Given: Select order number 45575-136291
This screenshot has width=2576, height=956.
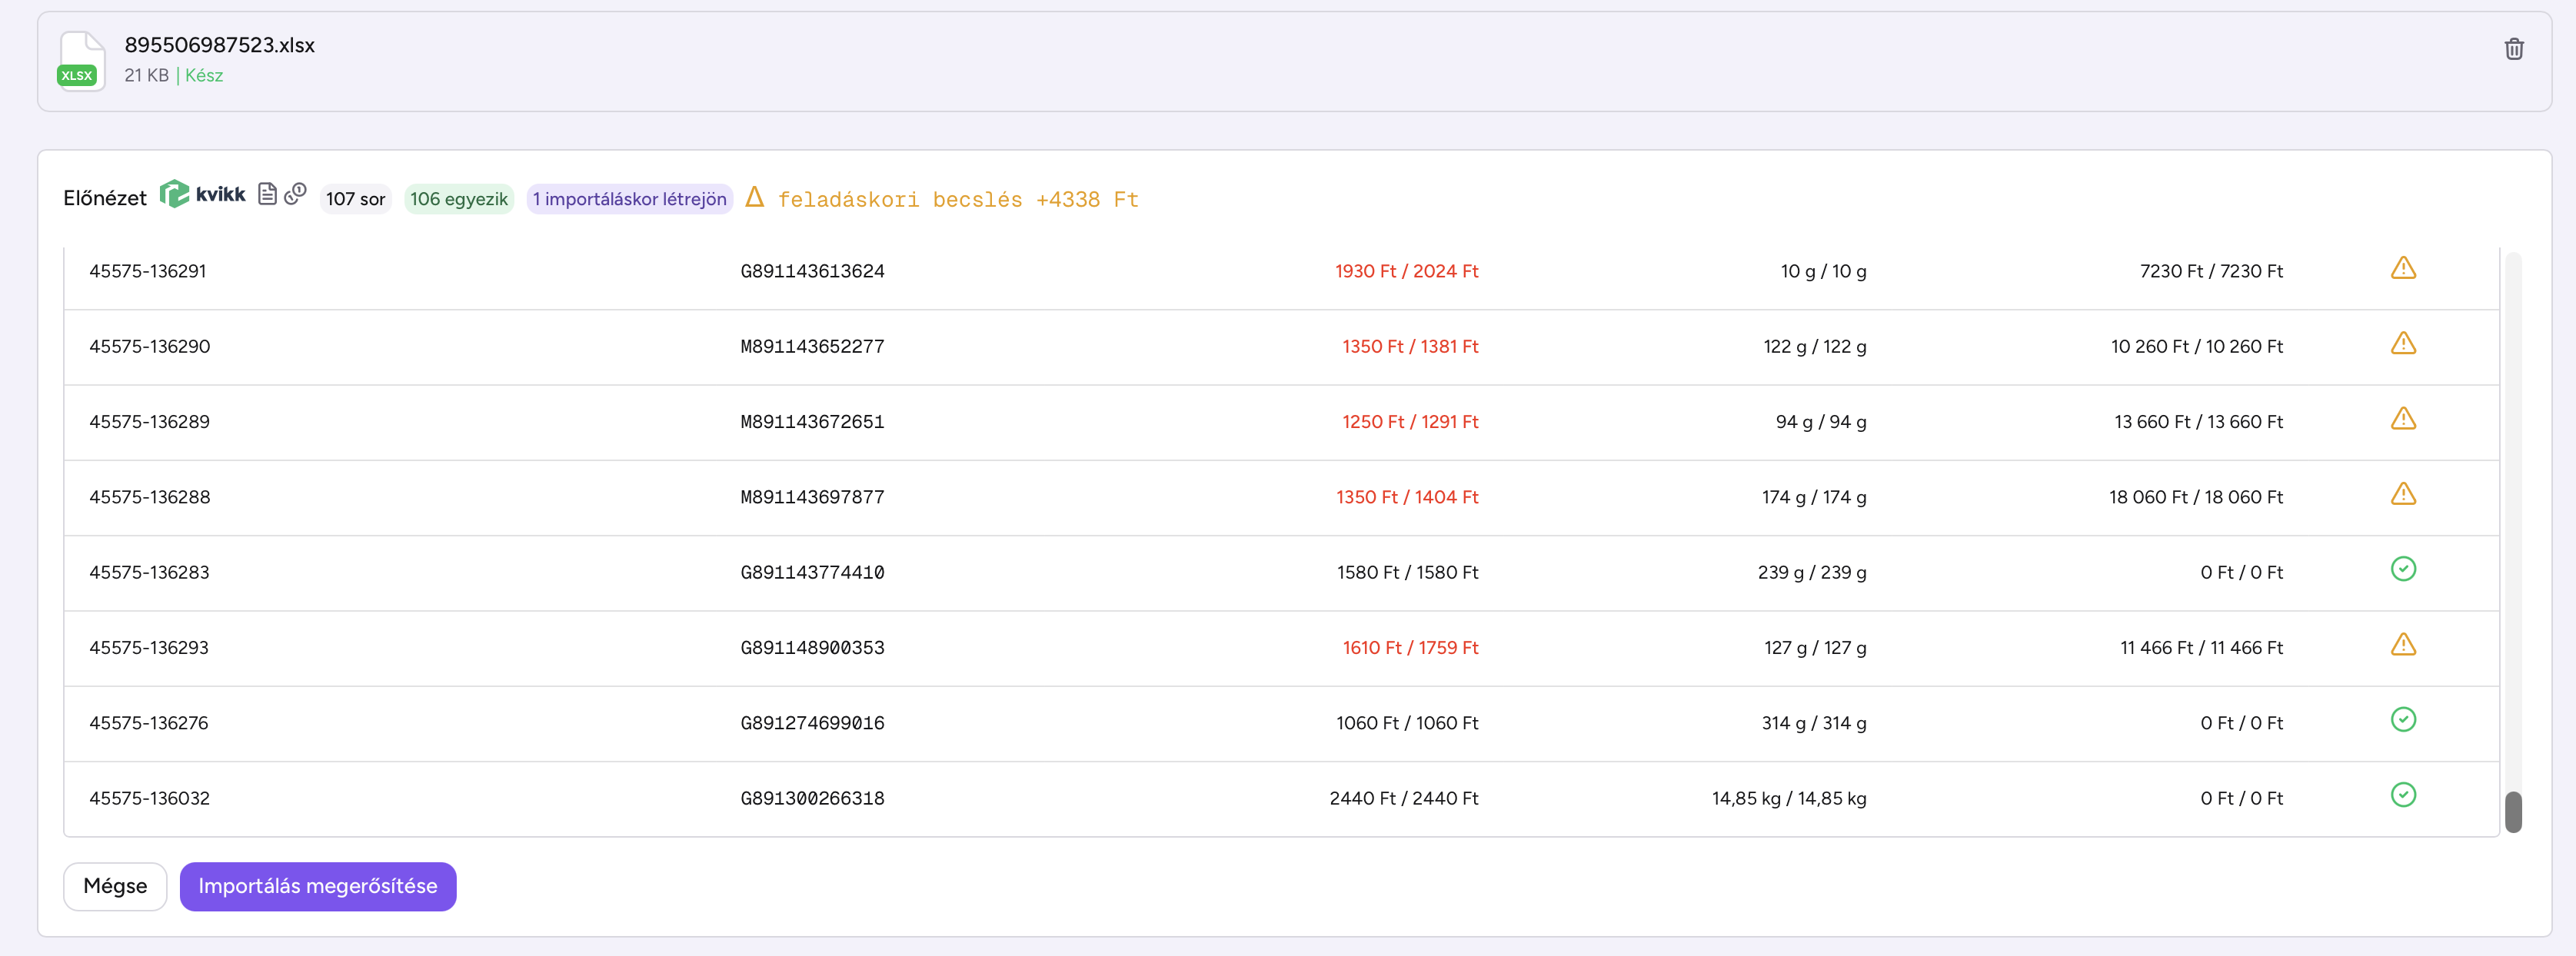Looking at the screenshot, I should [148, 271].
